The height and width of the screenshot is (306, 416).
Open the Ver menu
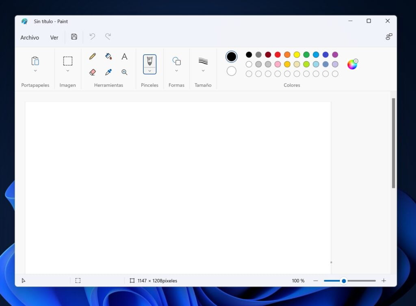(x=54, y=38)
